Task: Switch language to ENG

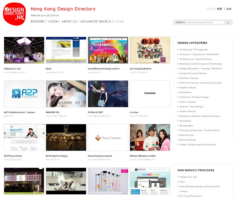Action: 210,9
